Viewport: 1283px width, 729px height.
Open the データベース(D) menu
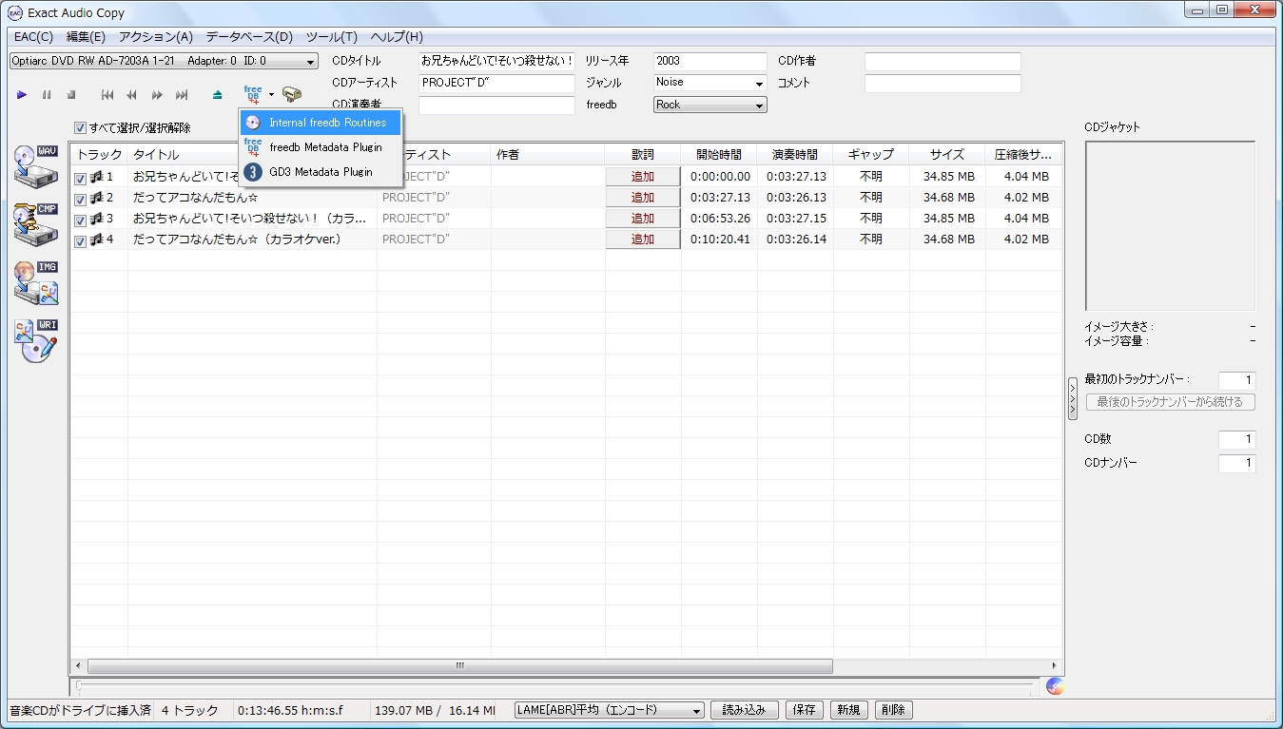[249, 37]
